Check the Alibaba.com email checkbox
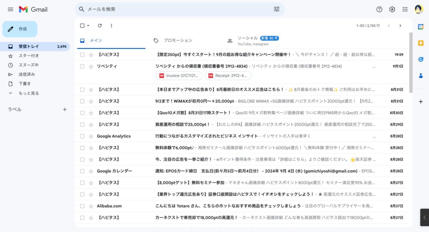429x232 pixels. pos(82,206)
